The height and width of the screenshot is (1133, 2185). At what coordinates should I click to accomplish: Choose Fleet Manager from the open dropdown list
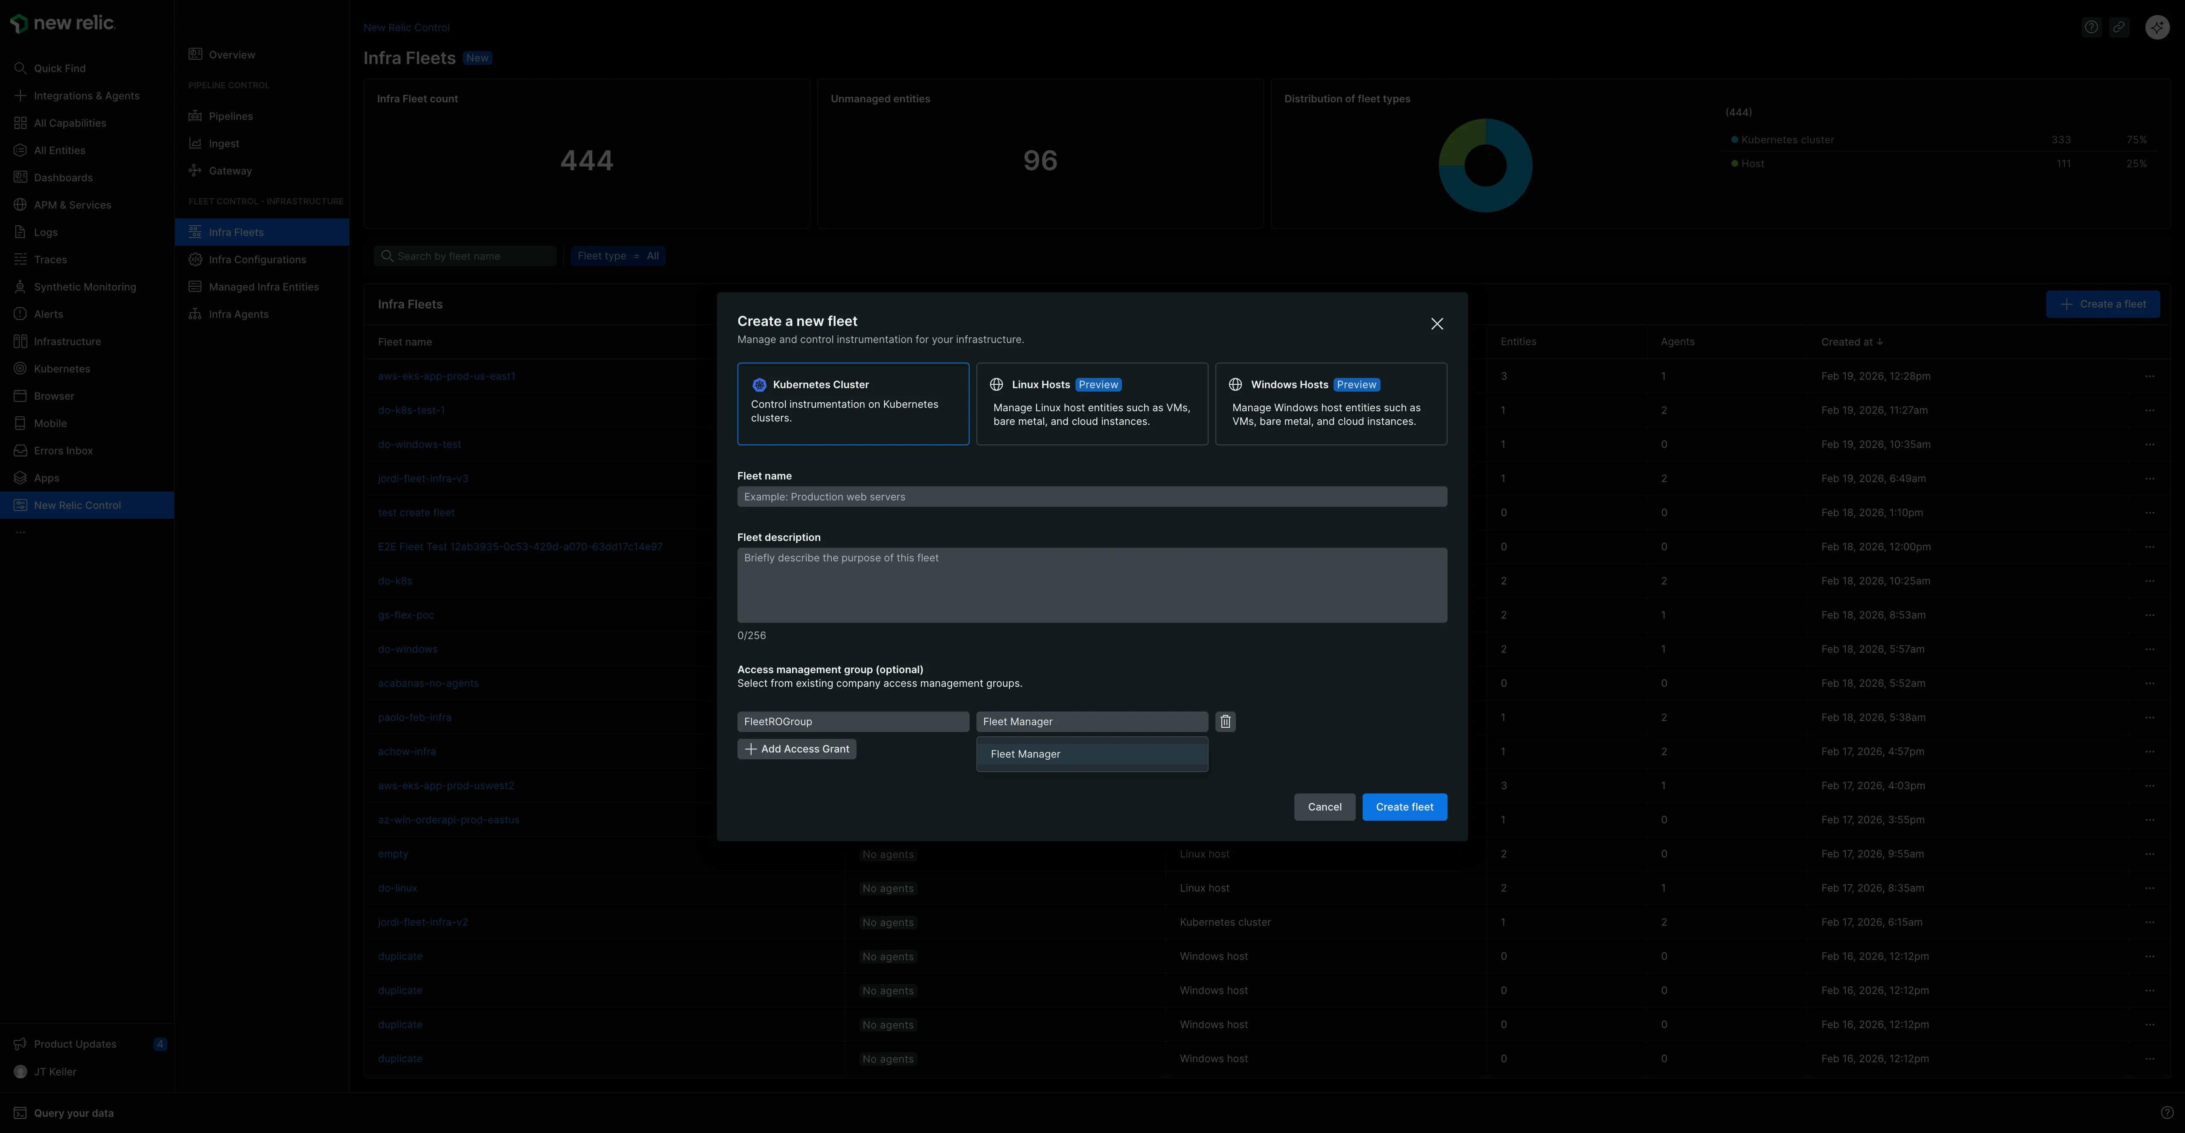(1092, 753)
